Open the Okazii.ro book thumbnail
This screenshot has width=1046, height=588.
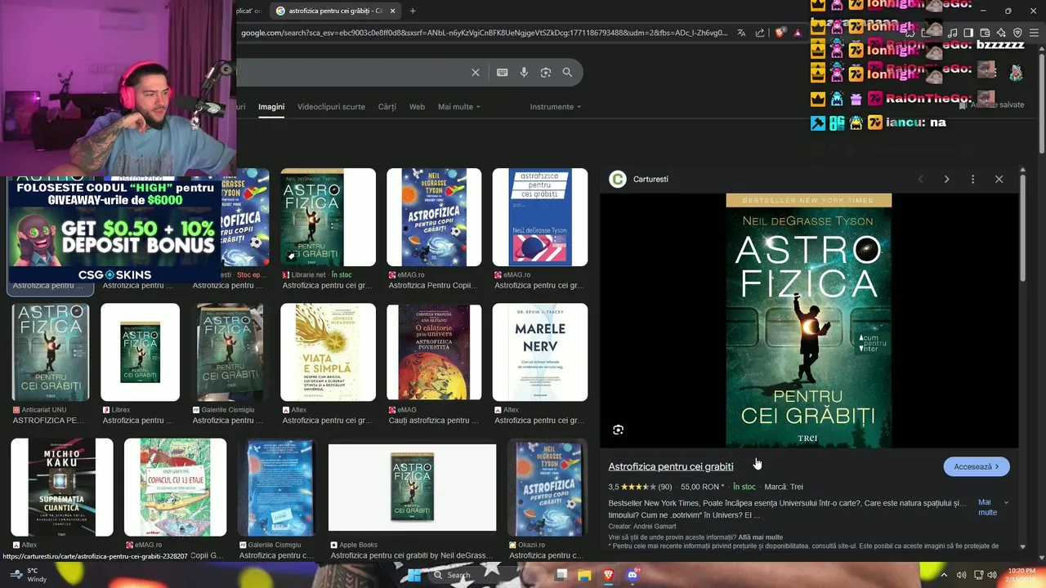click(548, 487)
